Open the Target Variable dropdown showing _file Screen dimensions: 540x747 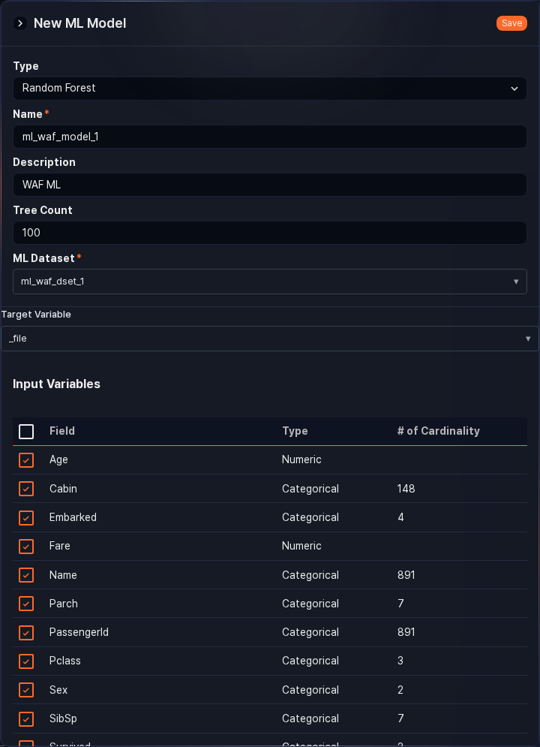pyautogui.click(x=270, y=339)
